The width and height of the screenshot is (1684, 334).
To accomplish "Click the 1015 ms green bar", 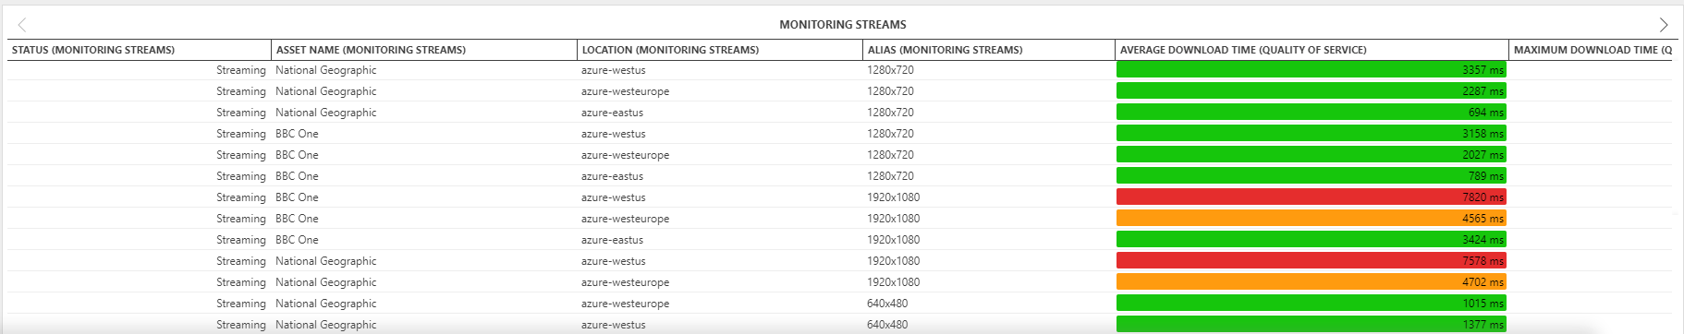I will pos(1312,304).
